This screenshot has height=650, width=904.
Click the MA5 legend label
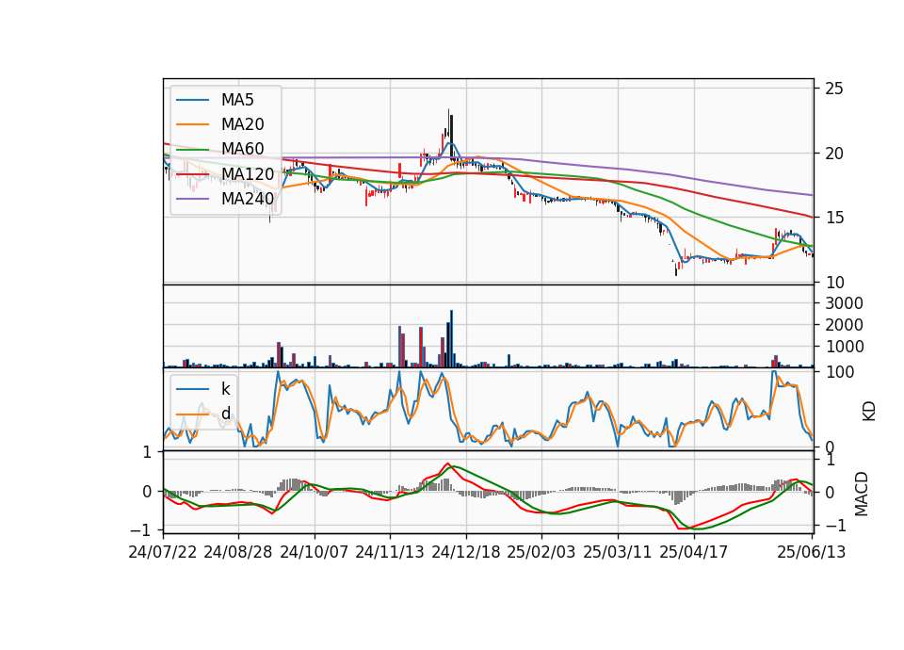tap(237, 100)
